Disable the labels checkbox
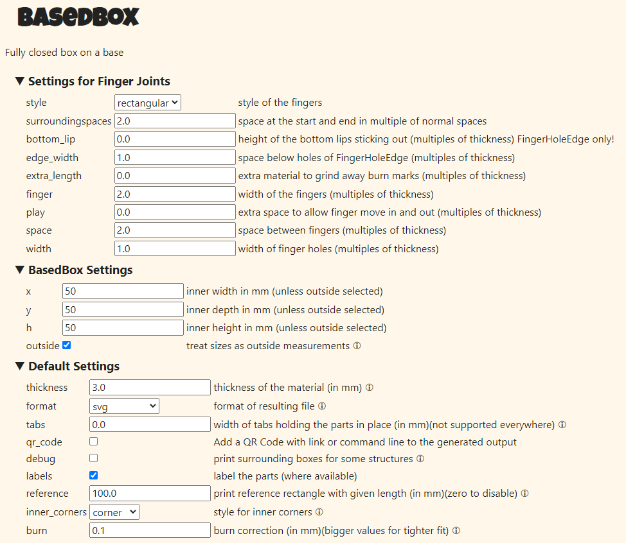Viewport: 626px width, 543px height. (93, 475)
